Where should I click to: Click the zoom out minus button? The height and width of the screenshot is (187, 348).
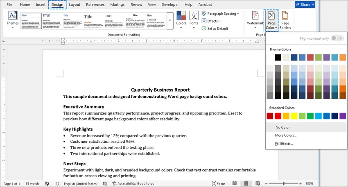tap(267, 184)
